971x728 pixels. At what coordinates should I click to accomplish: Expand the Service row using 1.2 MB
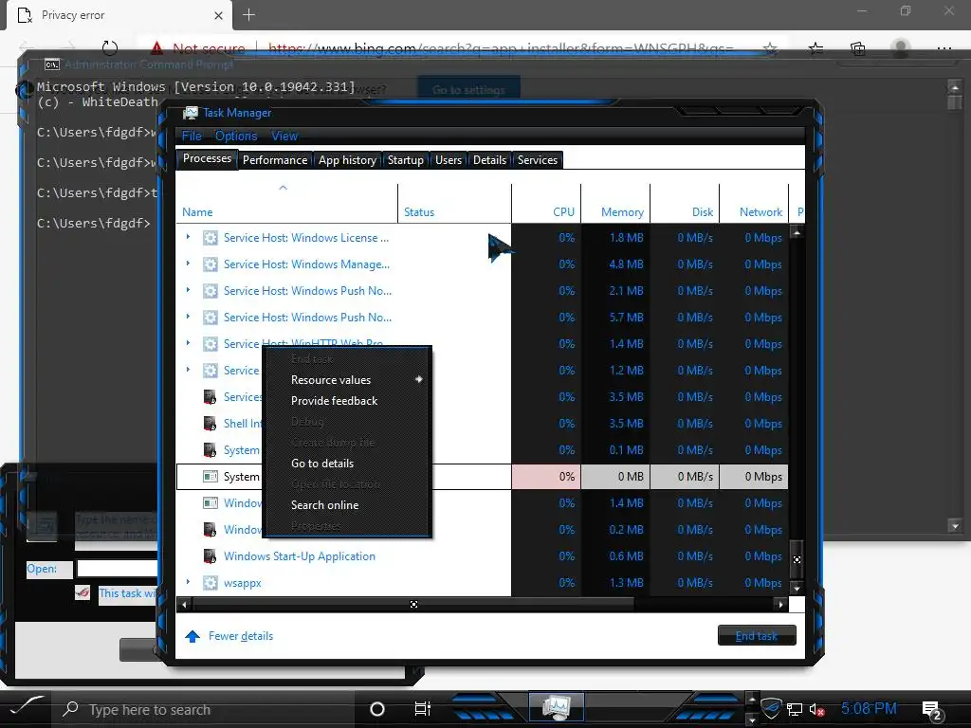coord(189,370)
